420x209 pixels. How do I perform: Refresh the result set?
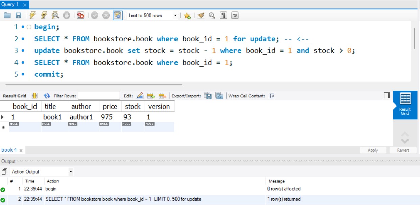[47, 96]
